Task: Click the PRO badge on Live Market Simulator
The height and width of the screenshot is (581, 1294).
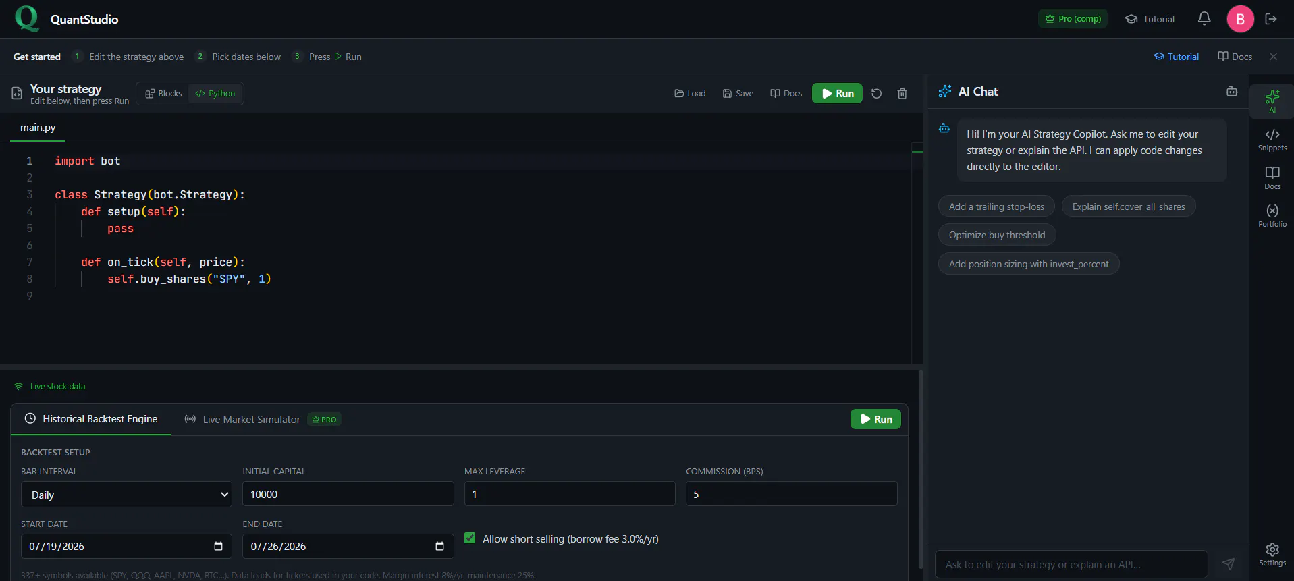Action: 325,419
